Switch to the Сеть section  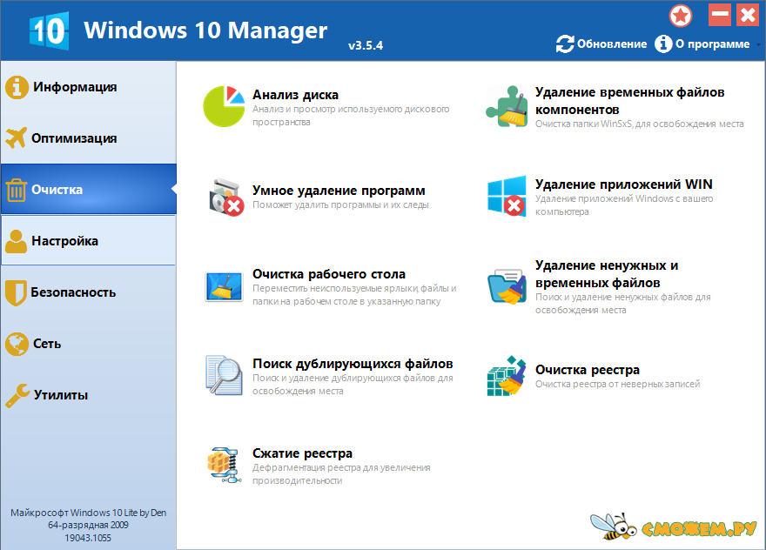pos(89,344)
